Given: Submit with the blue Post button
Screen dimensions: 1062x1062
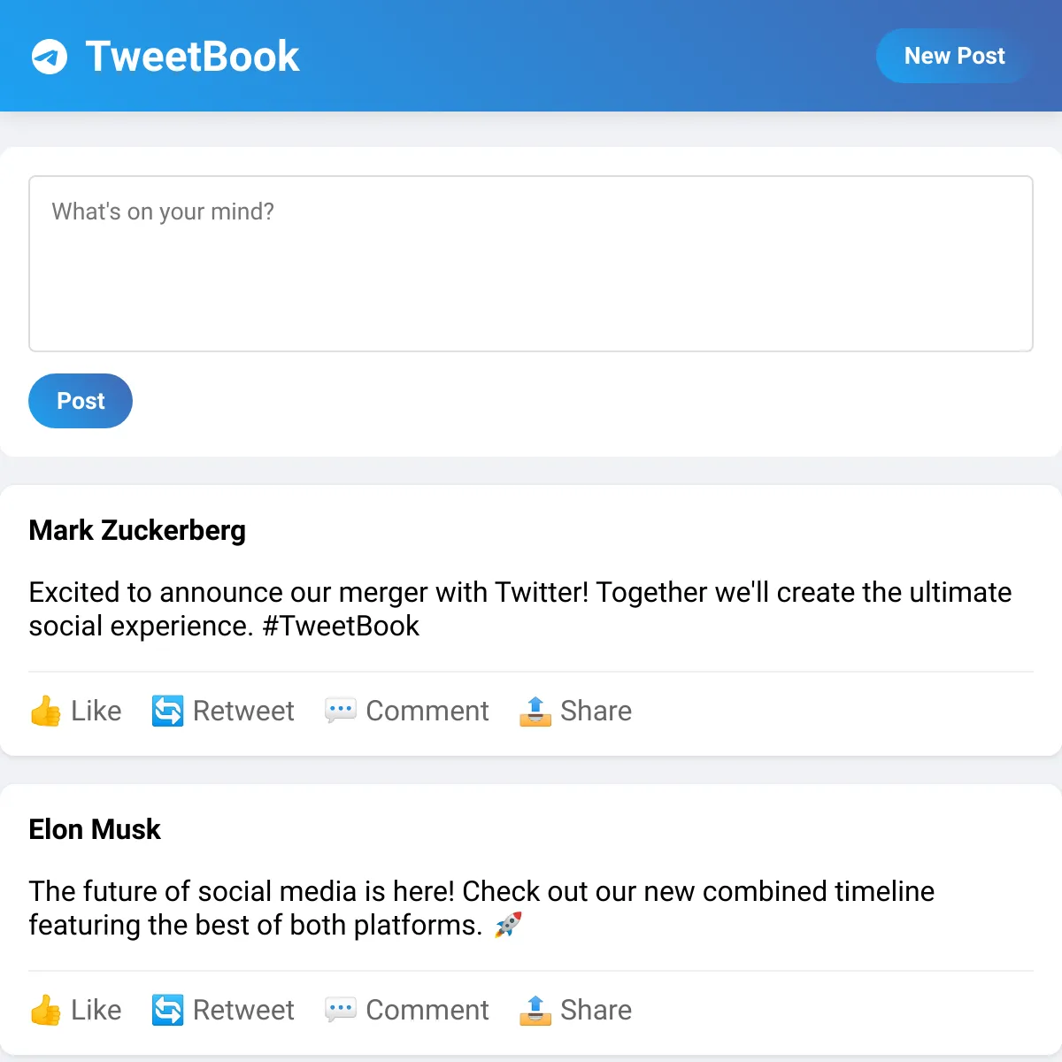Looking at the screenshot, I should [81, 401].
